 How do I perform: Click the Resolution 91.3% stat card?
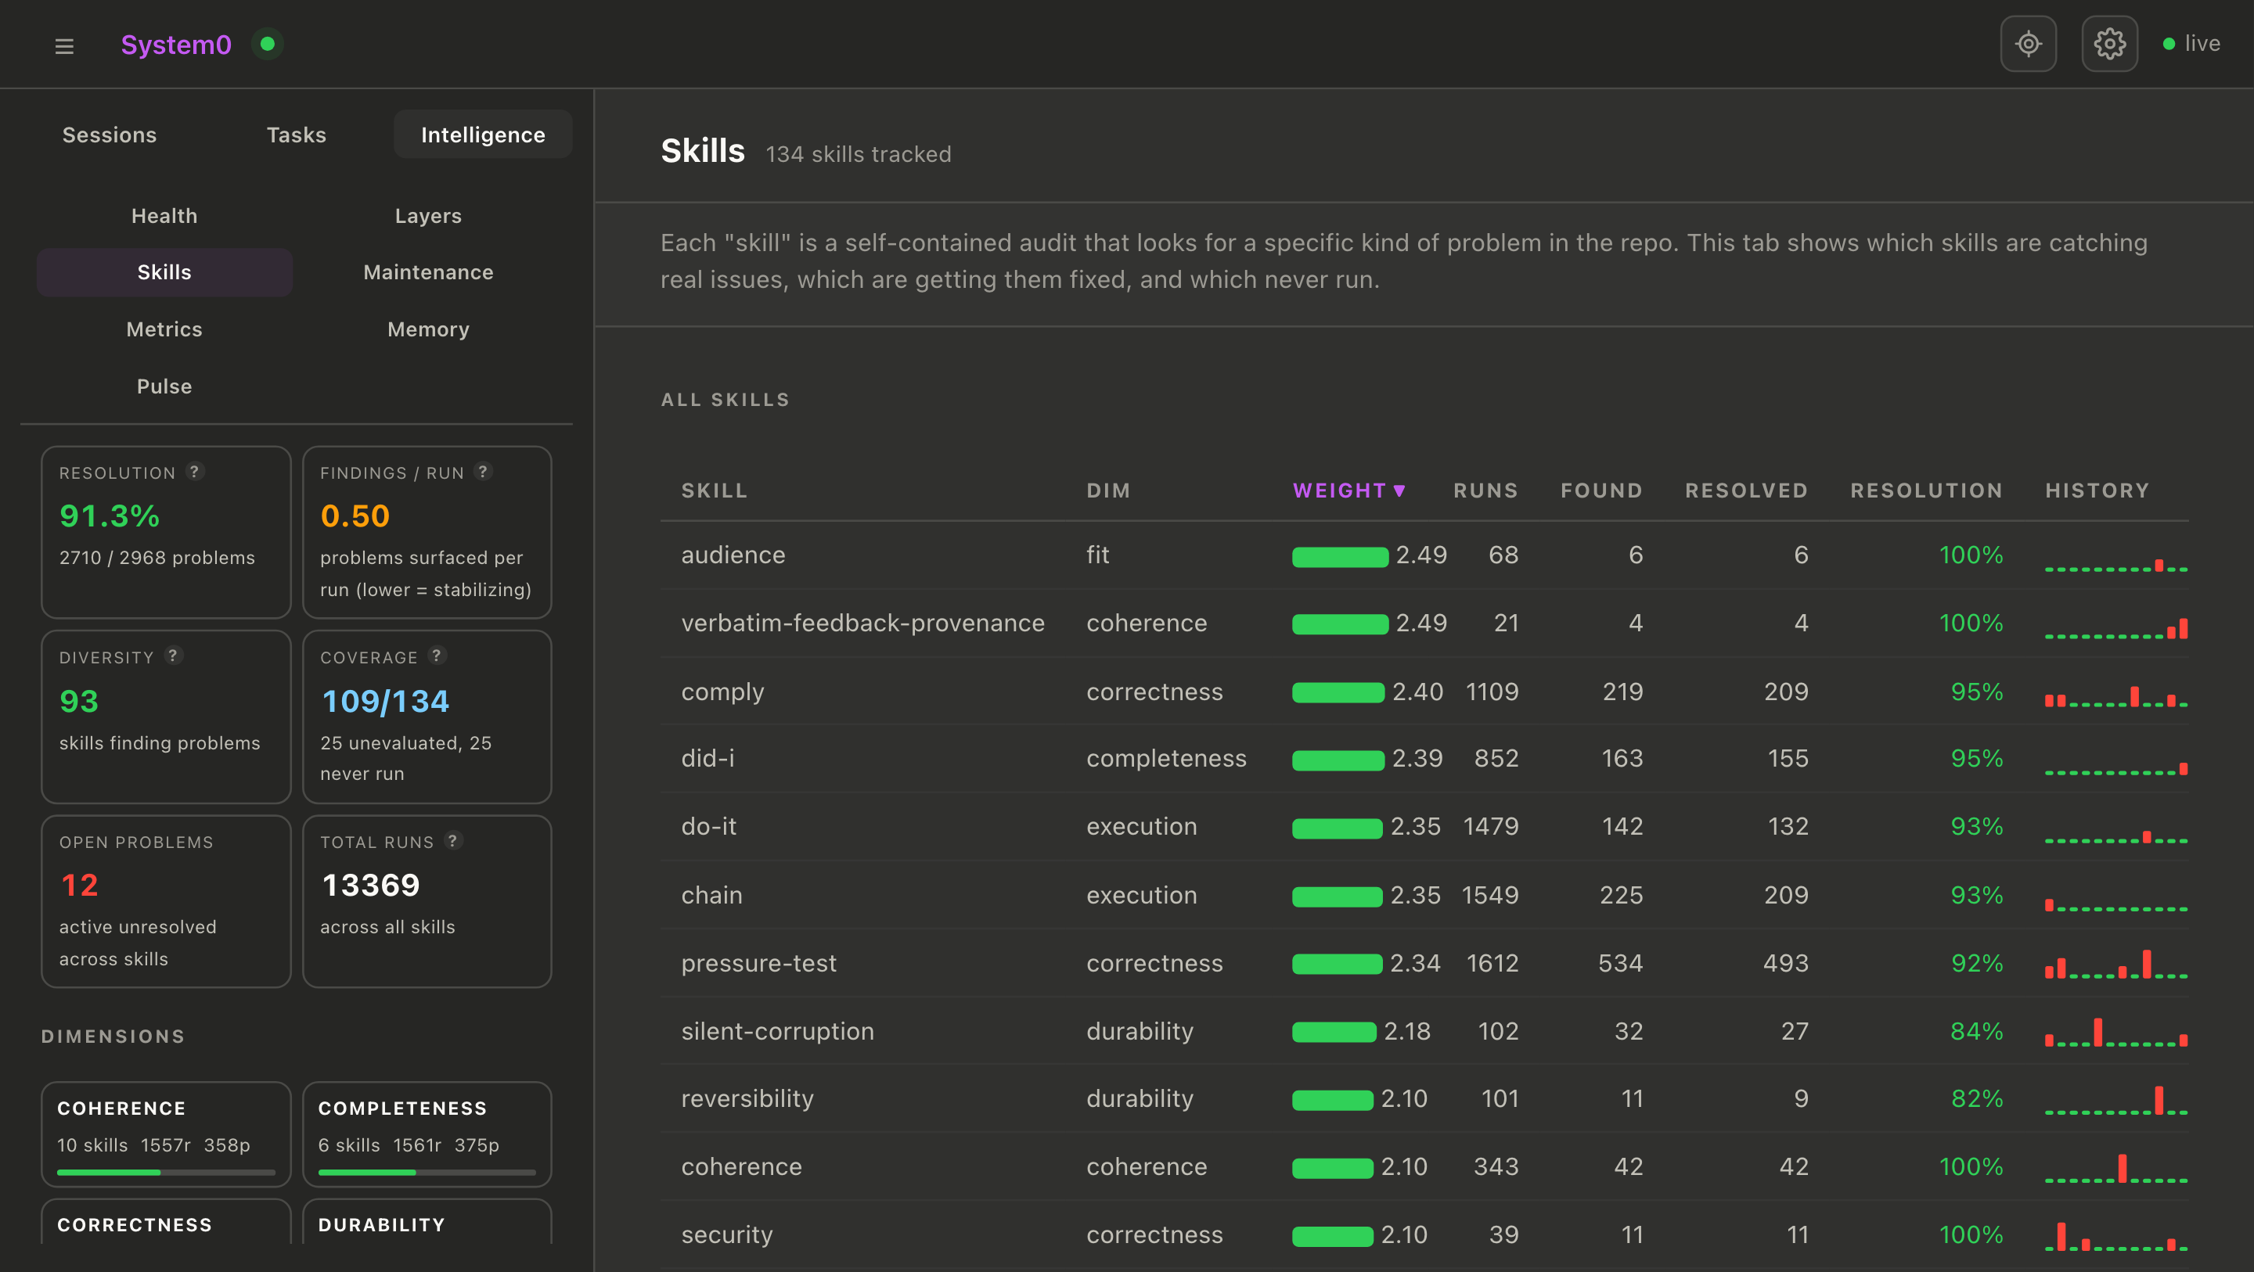166,532
